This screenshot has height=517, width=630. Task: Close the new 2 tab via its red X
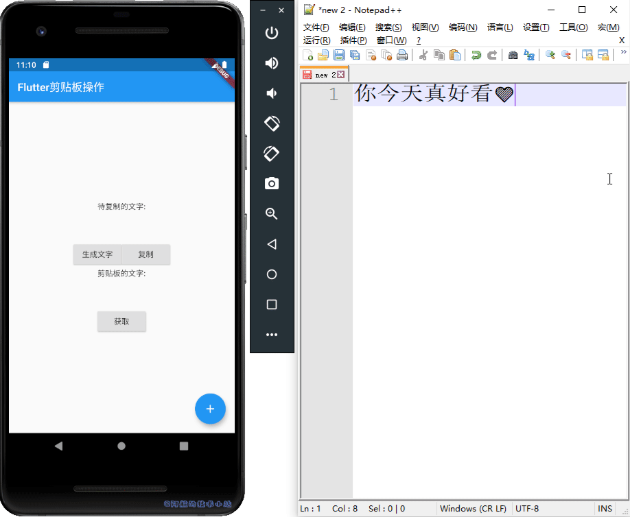tap(341, 75)
